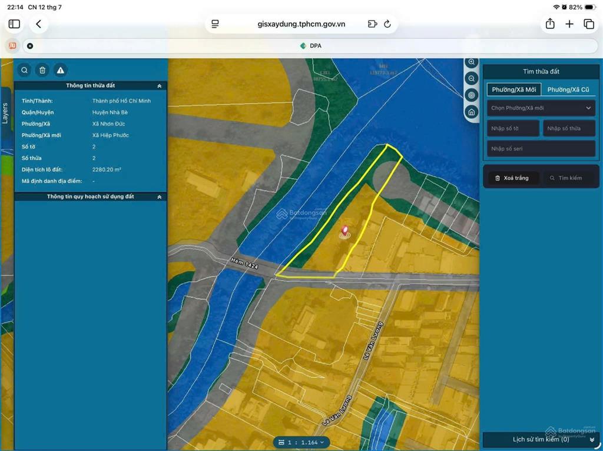Tap the battery indicator in status bar
The image size is (603, 451).
coord(590,7)
